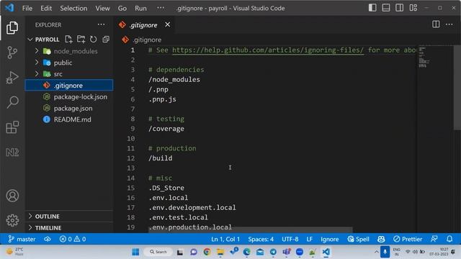Screen dimensions: 461x259
Task: Open the Windows Start menu
Action: click(x=135, y=252)
